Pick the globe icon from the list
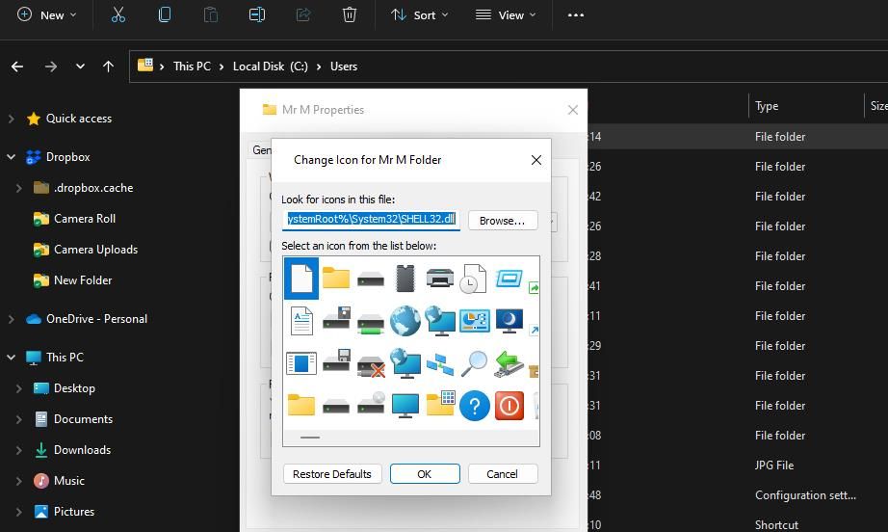 (x=405, y=321)
